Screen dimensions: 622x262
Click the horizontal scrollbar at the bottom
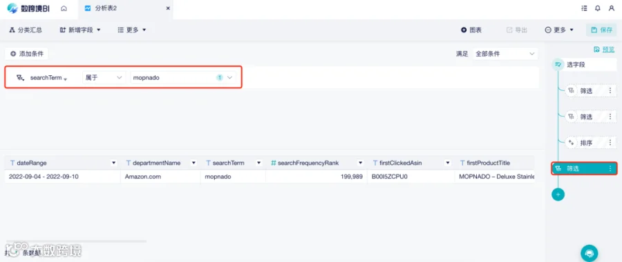[x=75, y=241]
